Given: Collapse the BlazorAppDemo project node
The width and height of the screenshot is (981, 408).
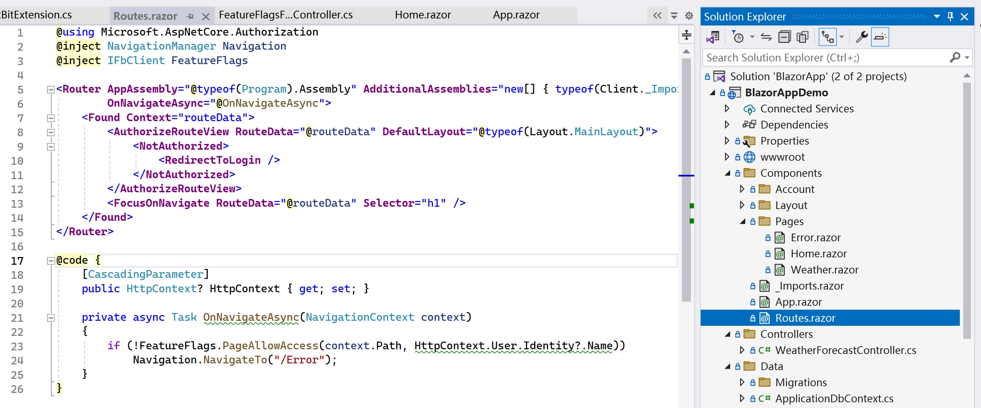Looking at the screenshot, I should 712,93.
